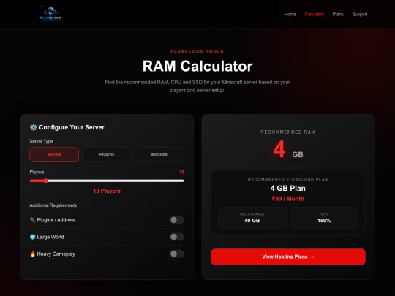This screenshot has height=296, width=395.
Task: Open the Calculator nav item
Action: (314, 15)
